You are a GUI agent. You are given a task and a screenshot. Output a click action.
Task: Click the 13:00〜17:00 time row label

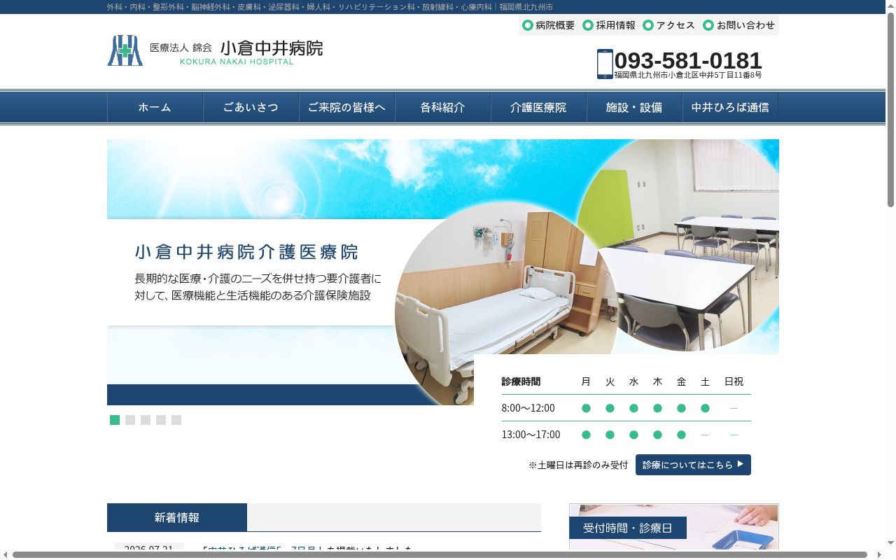[531, 435]
